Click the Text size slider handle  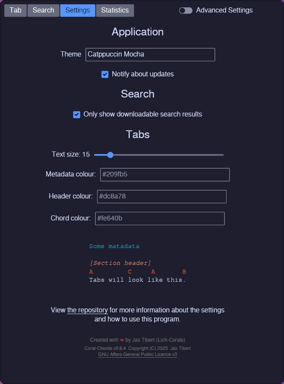pyautogui.click(x=110, y=155)
